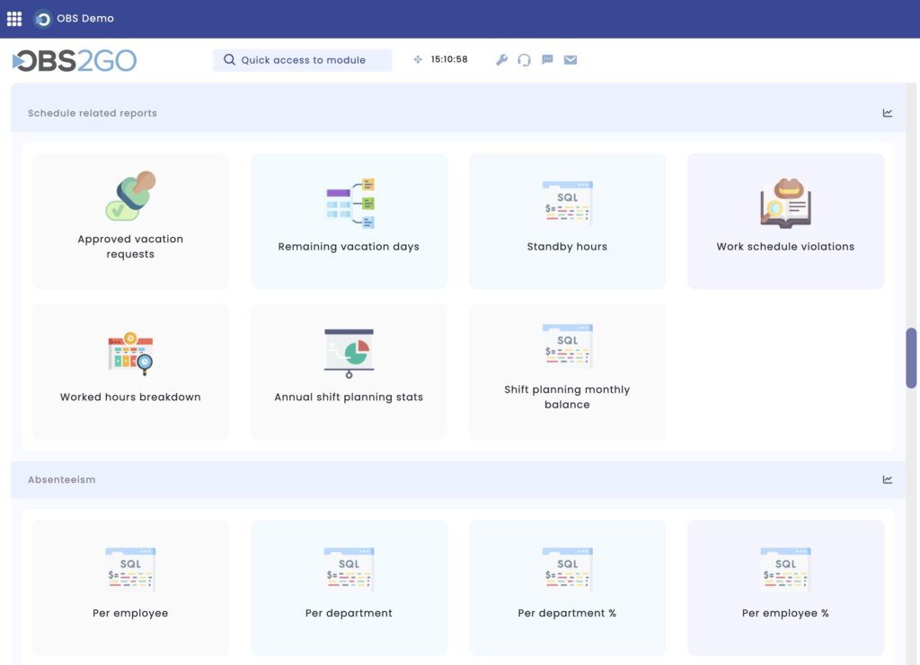920x665 pixels.
Task: Open the chat messages icon
Action: click(x=547, y=60)
